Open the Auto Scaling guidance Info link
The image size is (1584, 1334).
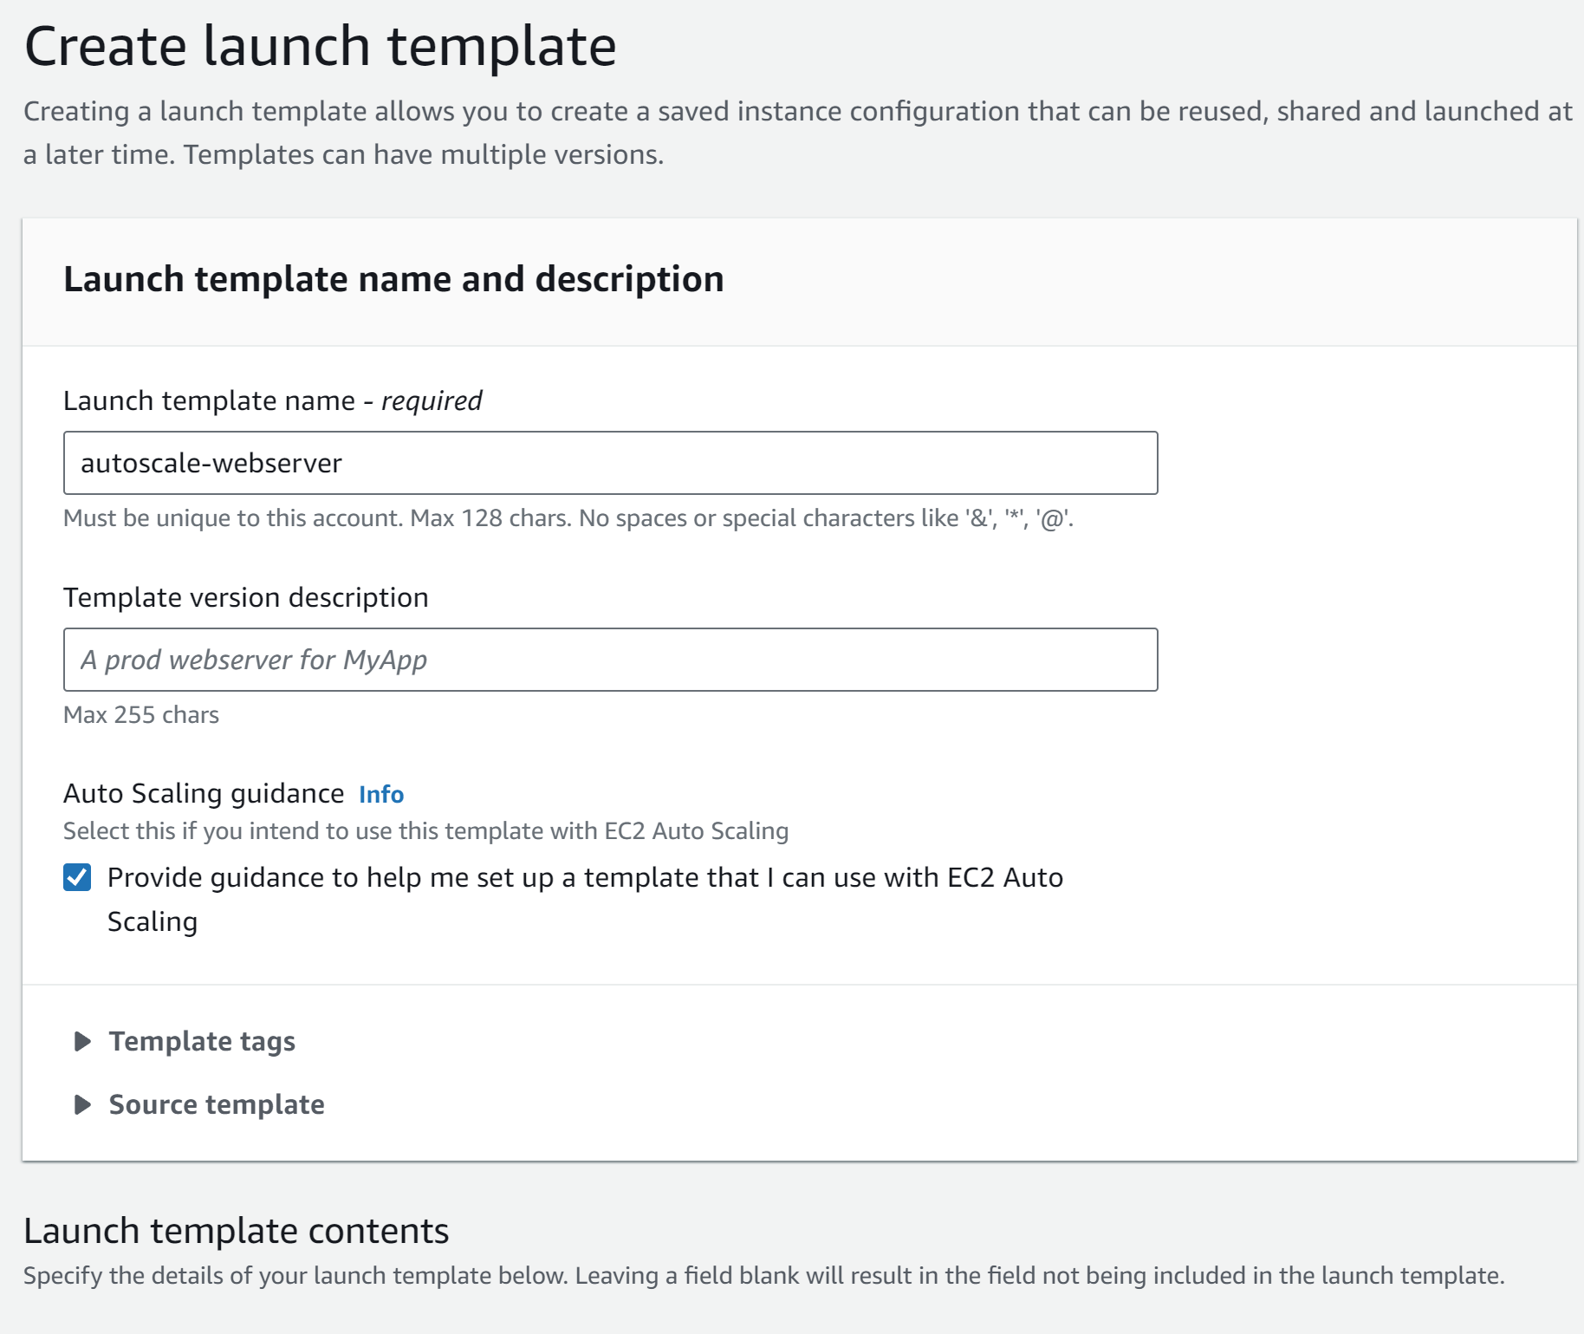coord(381,794)
